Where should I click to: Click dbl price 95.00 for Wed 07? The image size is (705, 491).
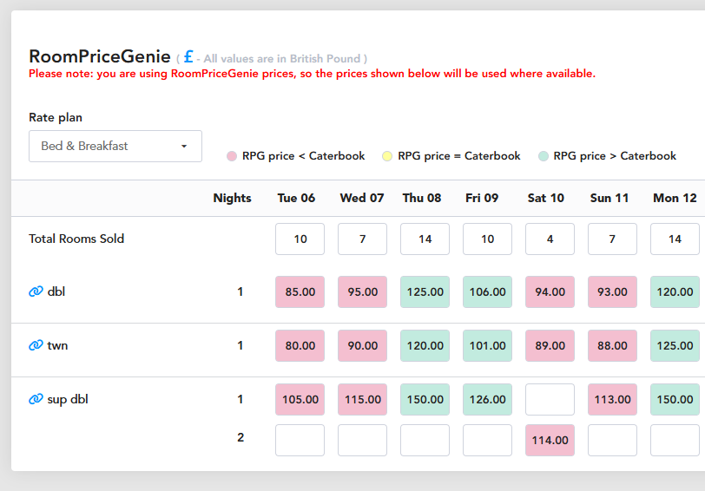362,292
